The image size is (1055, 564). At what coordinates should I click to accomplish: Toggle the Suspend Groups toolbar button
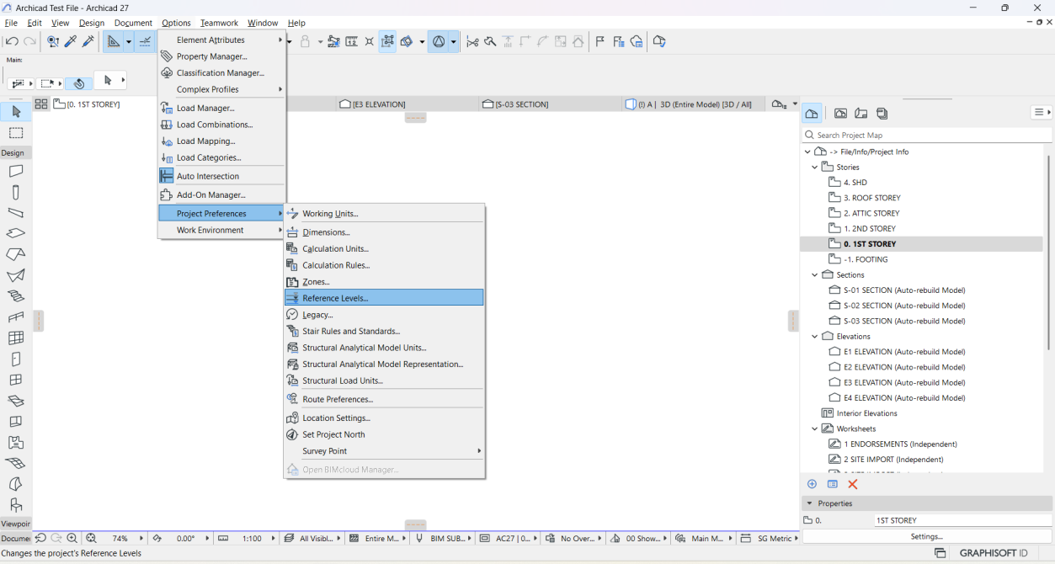[x=387, y=41]
